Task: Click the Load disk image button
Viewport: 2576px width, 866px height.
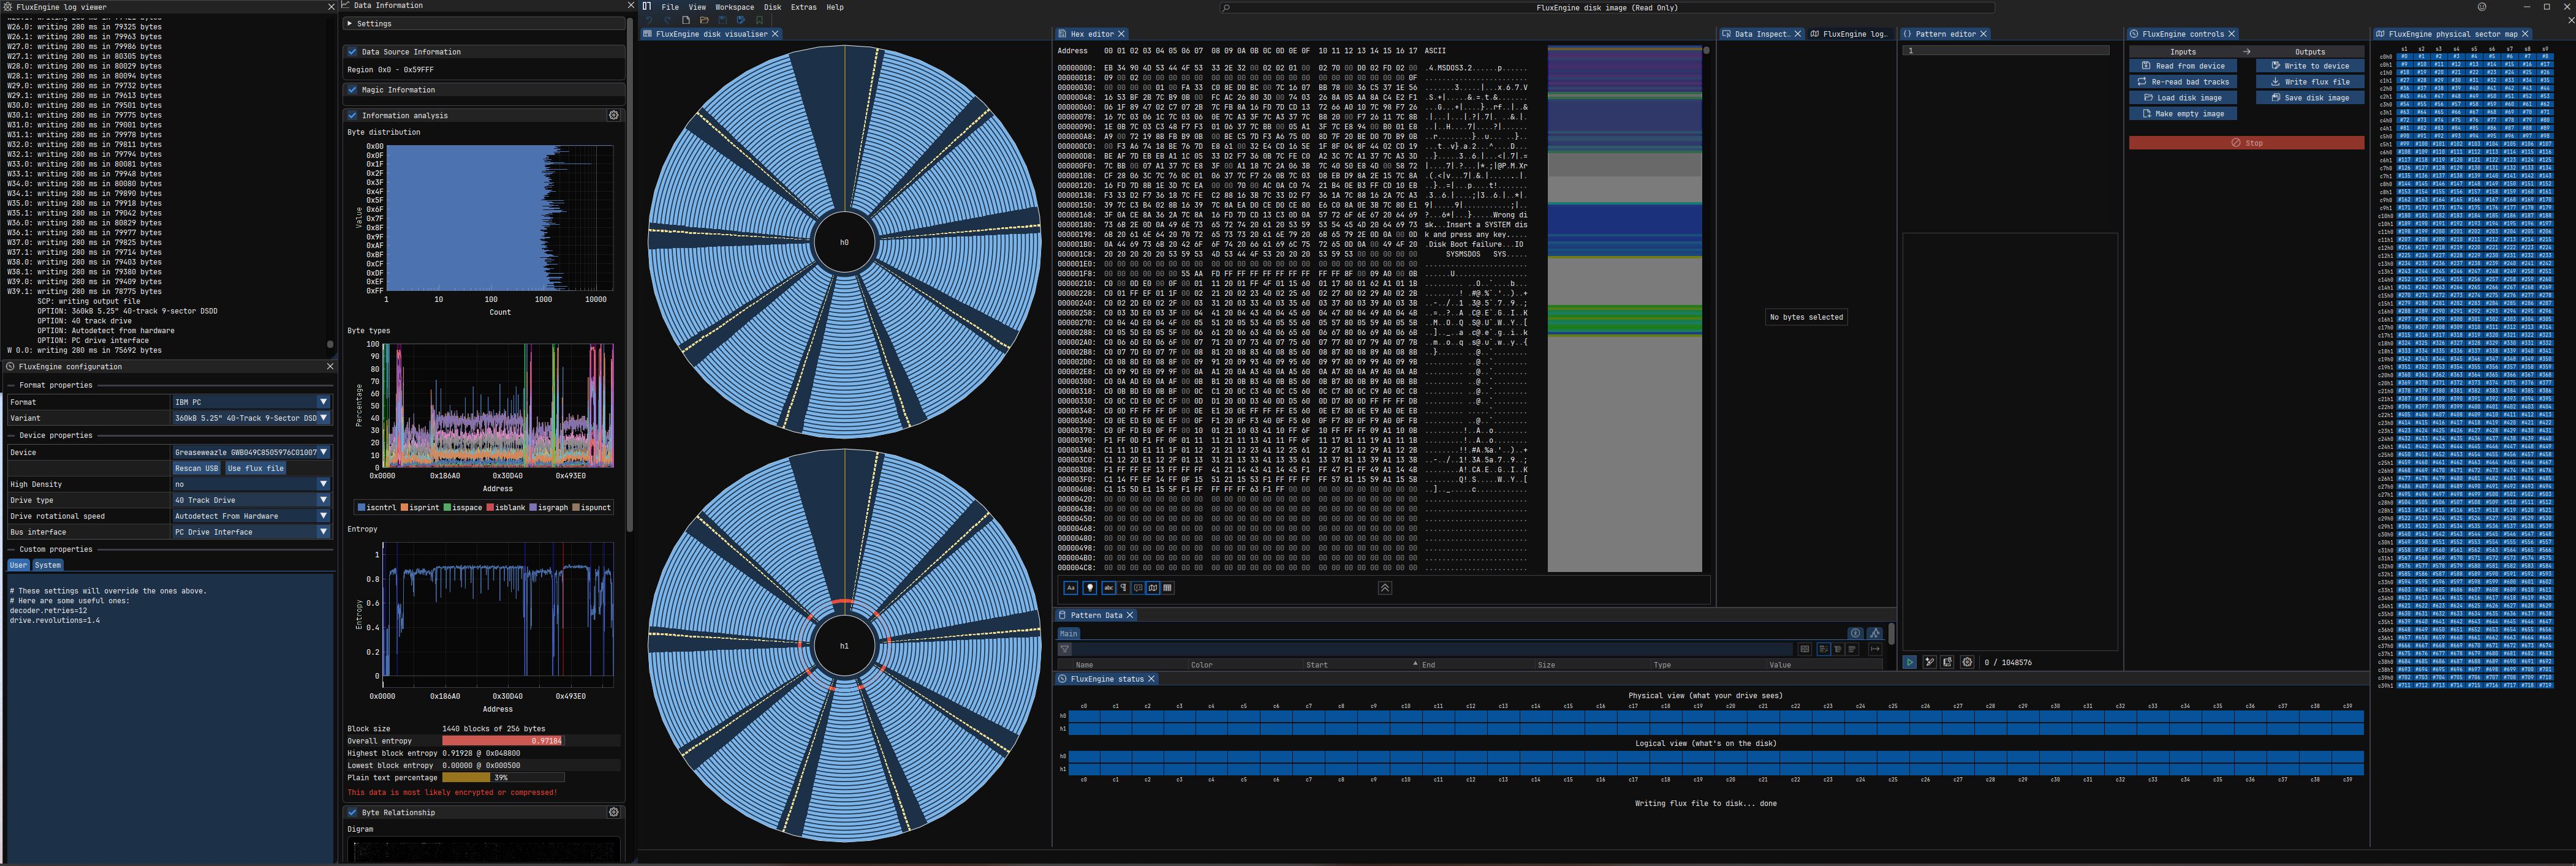Action: pyautogui.click(x=2182, y=98)
